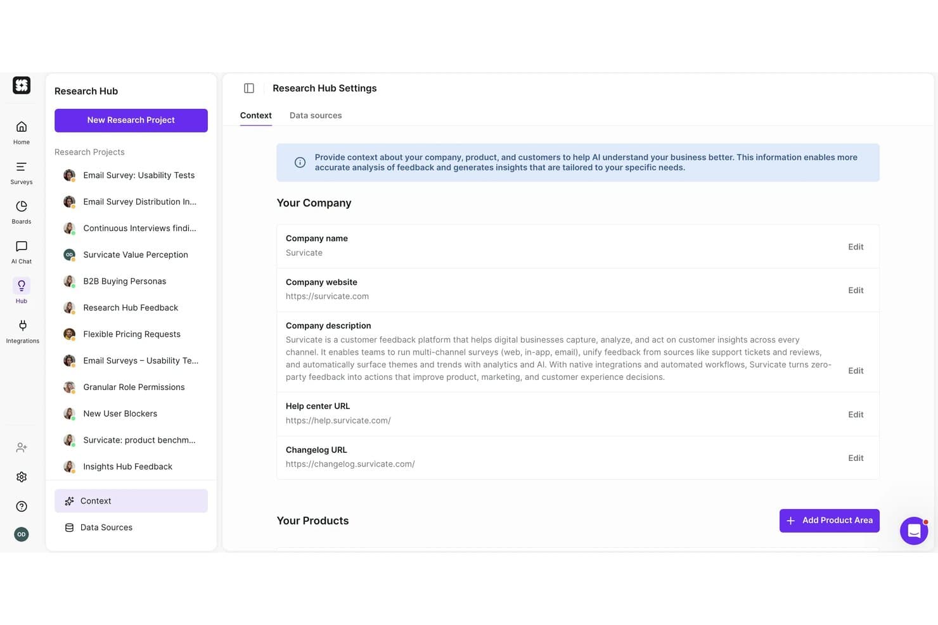Open AI Chat from the sidebar
The width and height of the screenshot is (938, 625).
[x=22, y=252]
